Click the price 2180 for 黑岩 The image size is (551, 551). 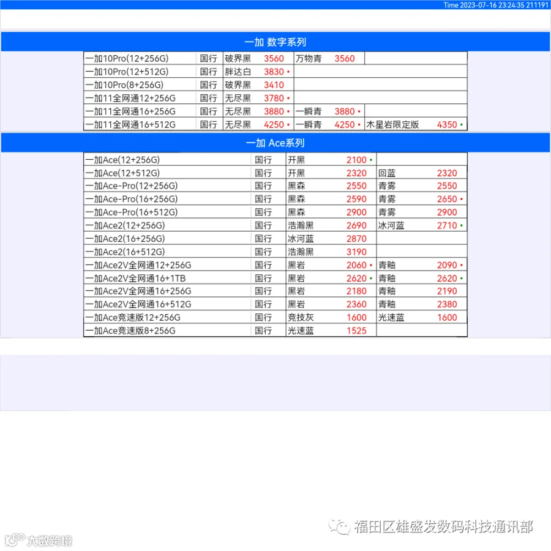click(356, 291)
